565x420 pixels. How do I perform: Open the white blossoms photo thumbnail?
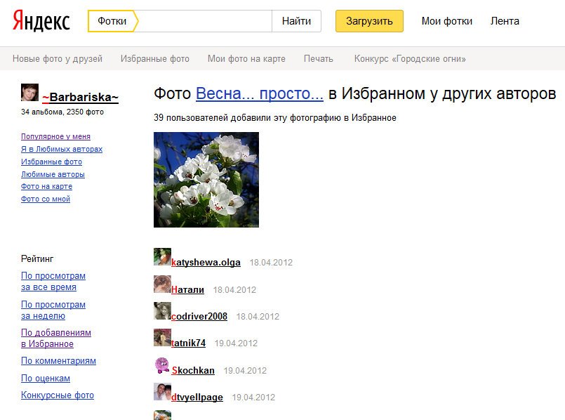click(x=206, y=180)
